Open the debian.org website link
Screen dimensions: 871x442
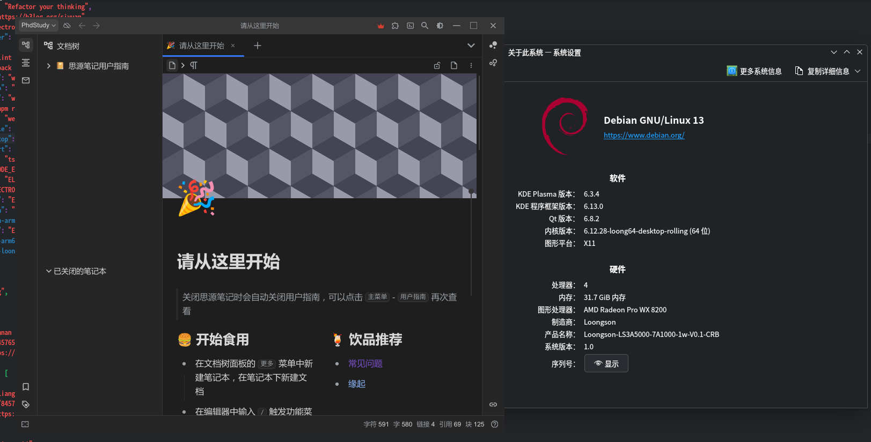coord(644,136)
